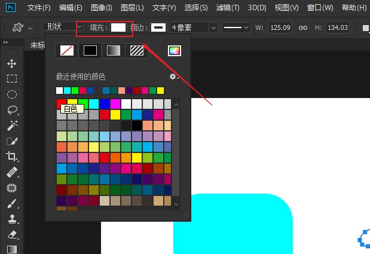Expand the toolbar double-arrow toggle
Screen dimensions: 370x254
coord(5,42)
